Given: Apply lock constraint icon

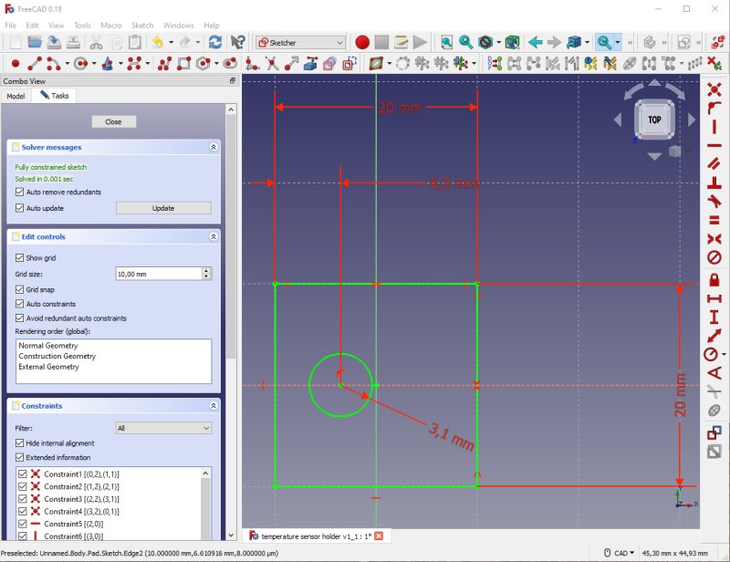Looking at the screenshot, I should tap(714, 280).
